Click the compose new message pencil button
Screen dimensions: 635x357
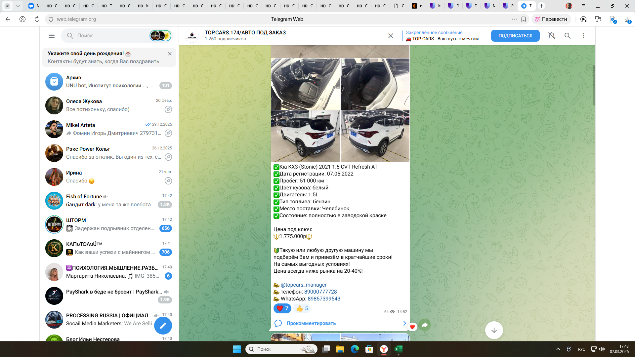tap(163, 326)
